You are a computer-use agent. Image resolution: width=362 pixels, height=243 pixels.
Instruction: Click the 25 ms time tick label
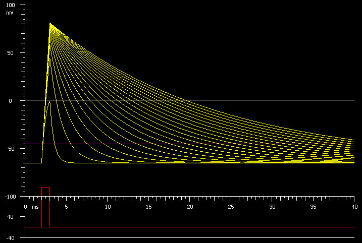231,207
